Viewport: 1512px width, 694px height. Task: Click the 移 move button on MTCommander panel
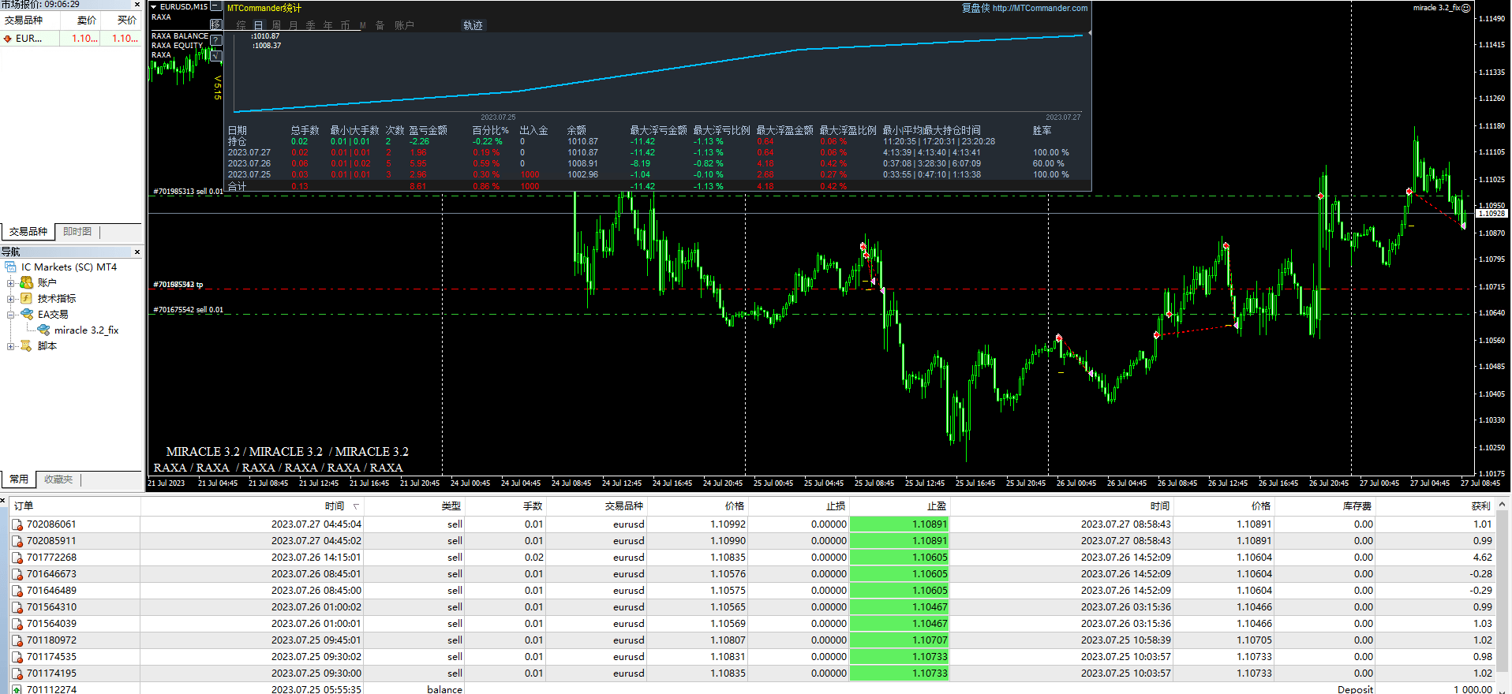tap(215, 25)
